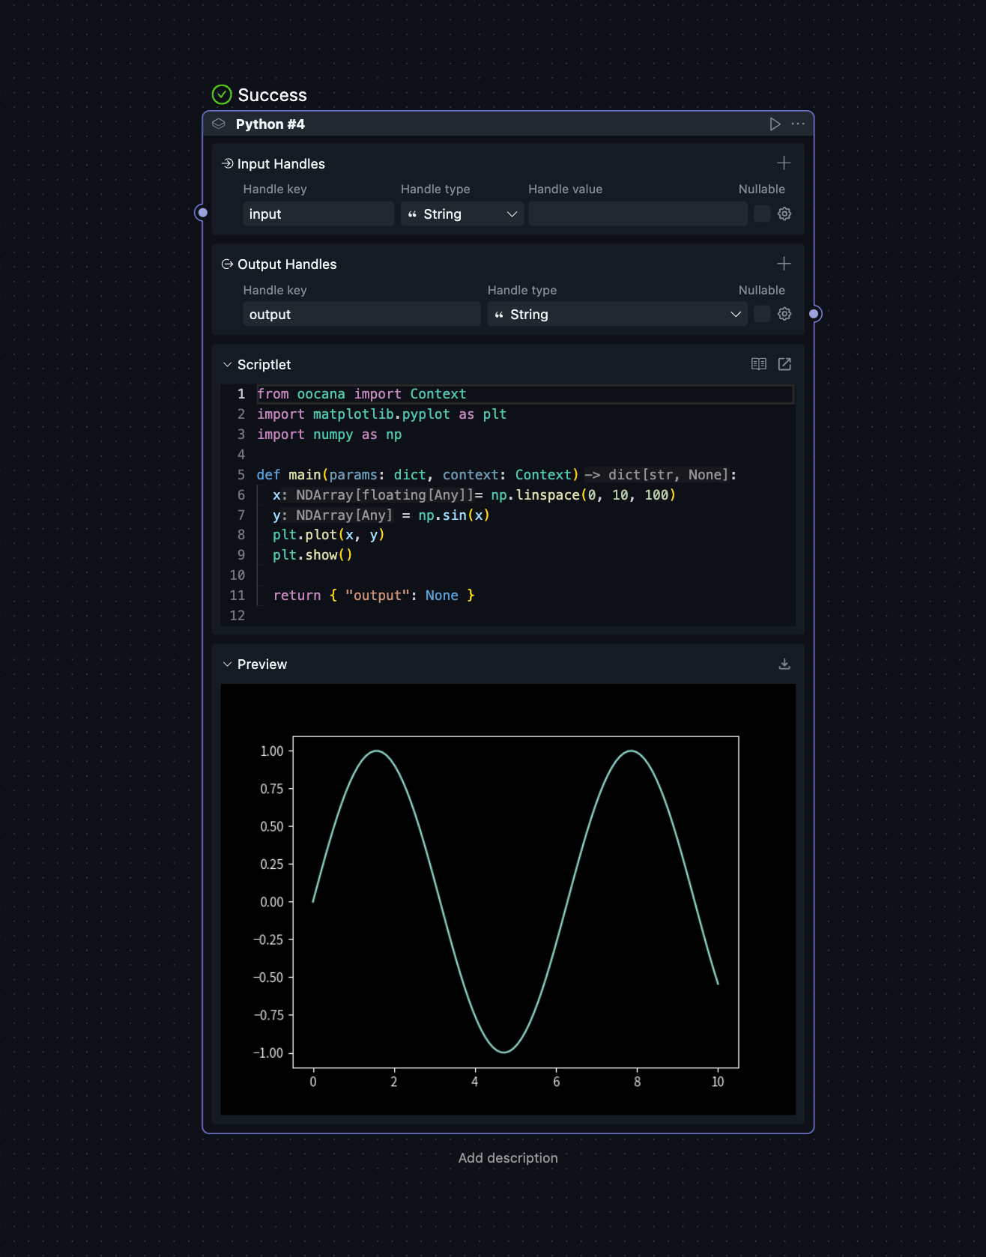Add a new output handle

point(784,264)
